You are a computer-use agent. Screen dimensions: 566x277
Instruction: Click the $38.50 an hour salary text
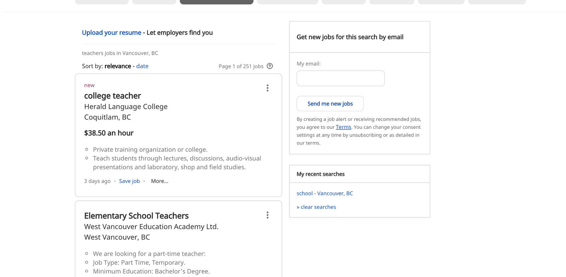109,133
